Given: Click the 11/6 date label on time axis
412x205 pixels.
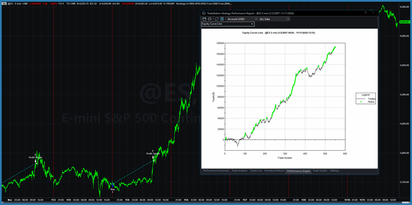Looking at the screenshot, I should 186,200.
